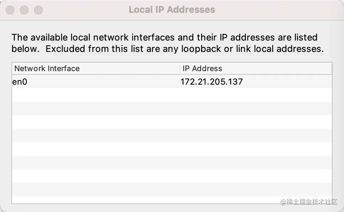344x212 pixels.
Task: Click the description line starting "below. Excluded"
Action: click(167, 49)
